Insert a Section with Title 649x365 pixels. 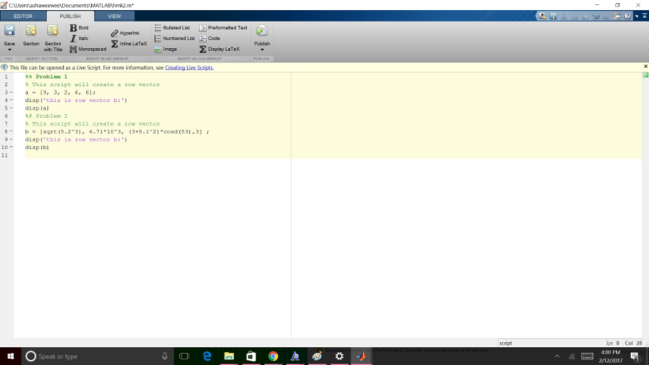53,37
